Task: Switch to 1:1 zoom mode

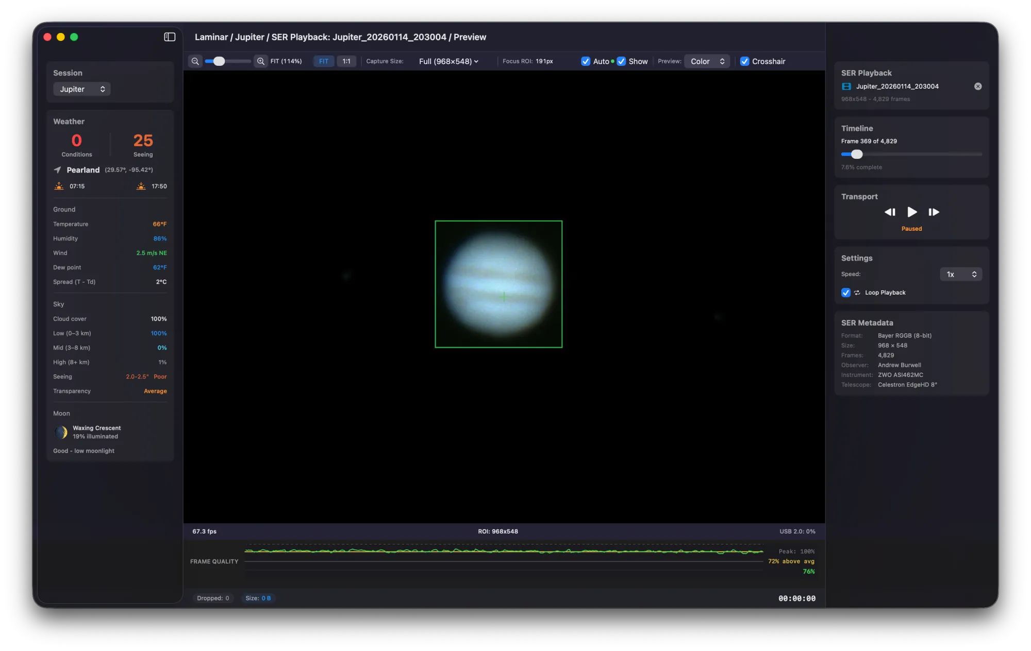Action: (346, 61)
